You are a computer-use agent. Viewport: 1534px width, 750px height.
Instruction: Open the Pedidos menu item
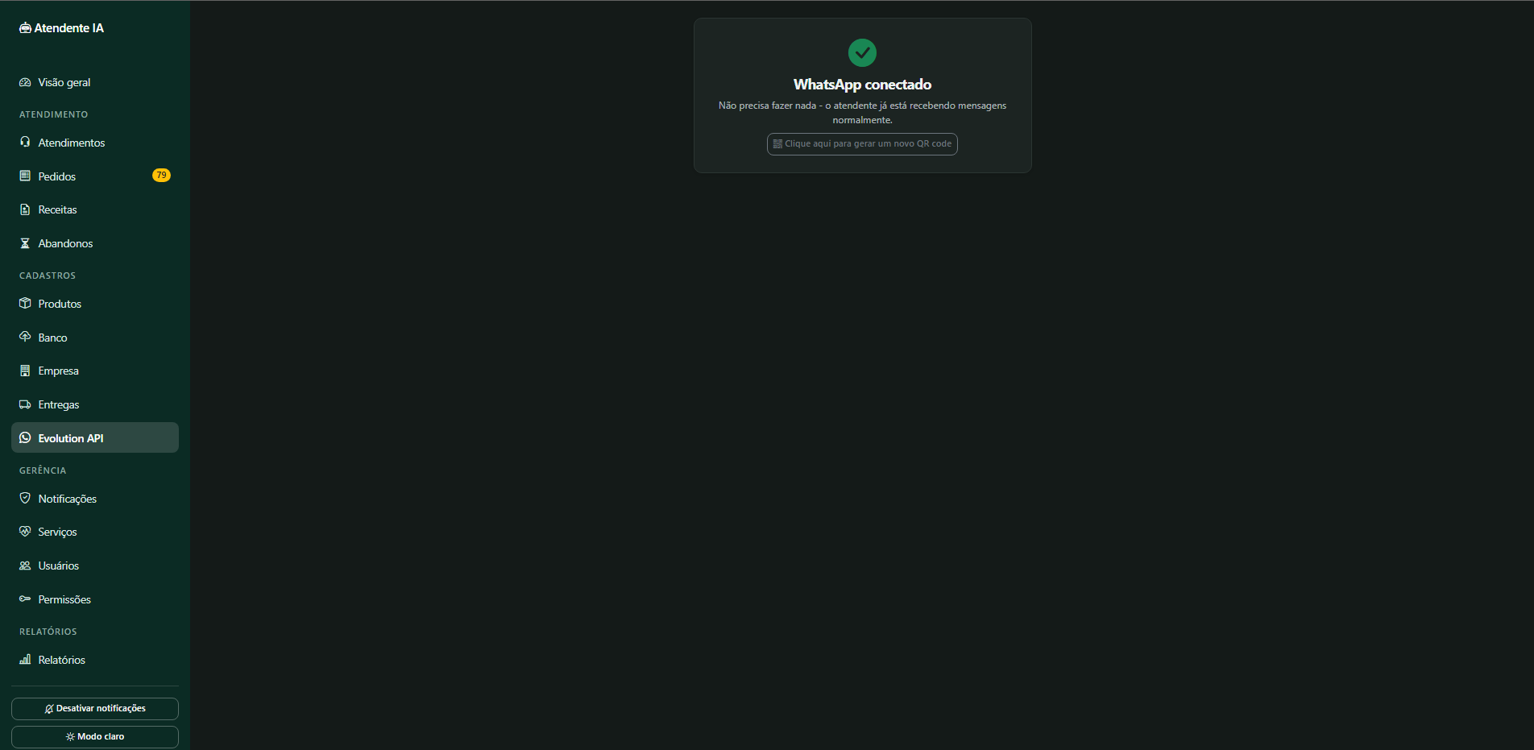[x=95, y=176]
